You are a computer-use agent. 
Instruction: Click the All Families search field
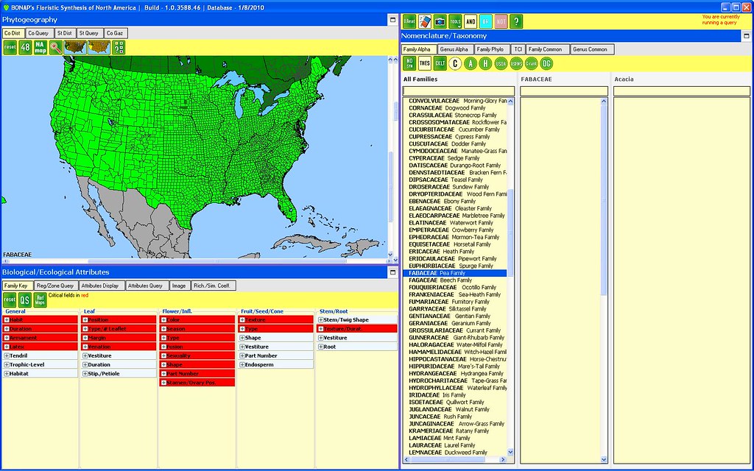[457, 91]
